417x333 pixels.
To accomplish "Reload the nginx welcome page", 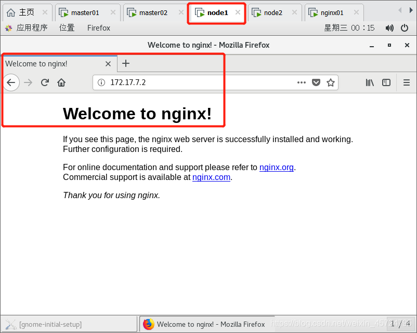I will tap(45, 82).
